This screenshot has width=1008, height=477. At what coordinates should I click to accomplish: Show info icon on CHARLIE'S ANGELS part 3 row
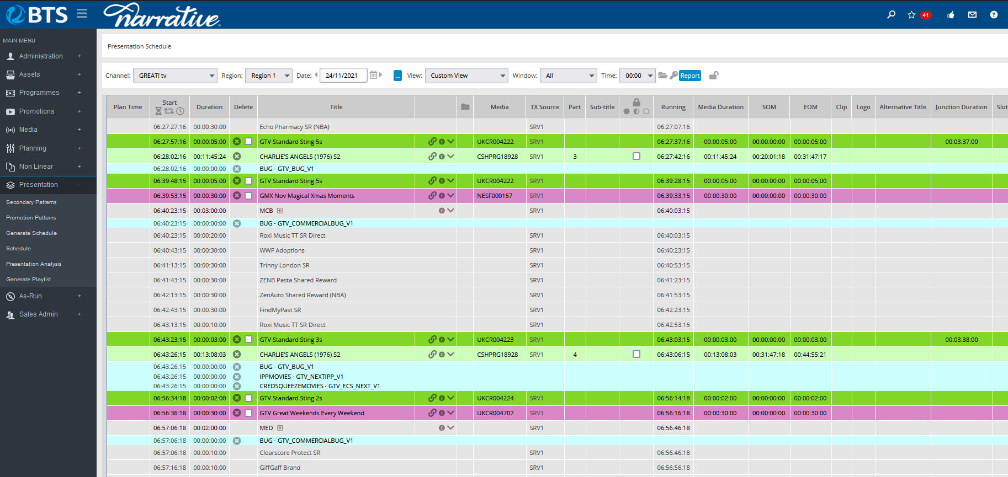click(442, 157)
